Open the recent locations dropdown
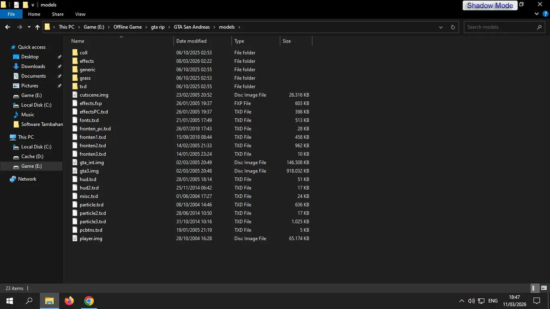The image size is (550, 309). tap(29, 27)
